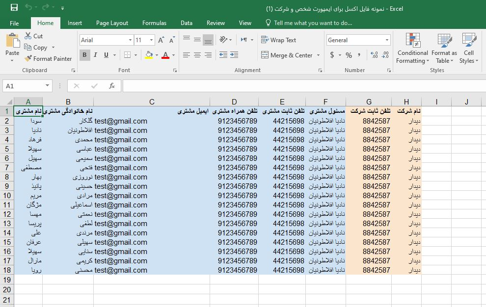Viewport: 486px width, 307px height.
Task: Open the Formulas ribbon tab
Action: pyautogui.click(x=154, y=23)
